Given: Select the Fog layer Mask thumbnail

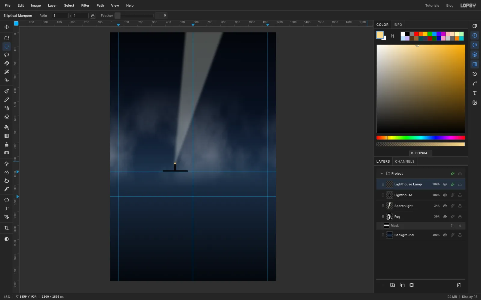Looking at the screenshot, I should click(x=387, y=226).
